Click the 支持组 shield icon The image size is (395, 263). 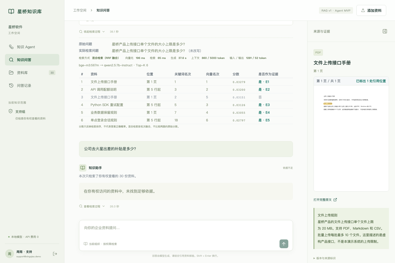(11, 111)
